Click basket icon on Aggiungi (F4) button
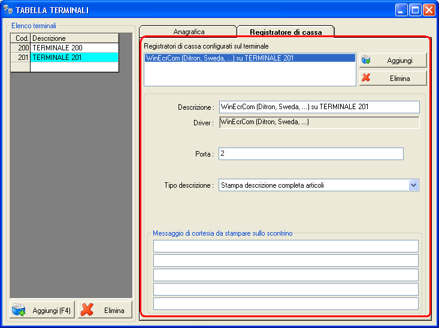Image resolution: width=439 pixels, height=328 pixels. coord(19,310)
